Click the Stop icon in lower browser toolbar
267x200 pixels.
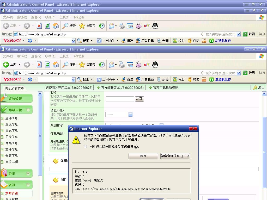tap(39, 65)
